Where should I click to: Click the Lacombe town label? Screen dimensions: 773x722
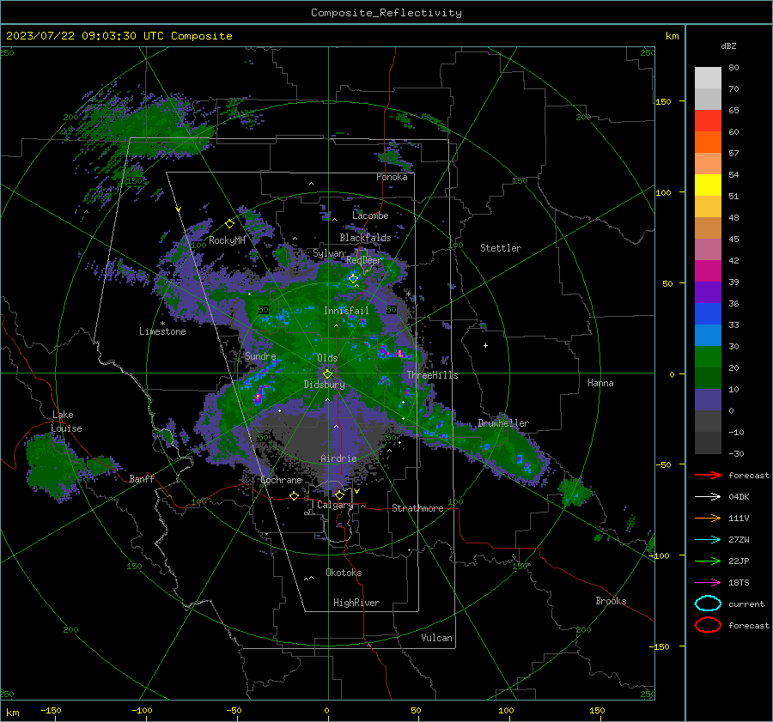tap(370, 215)
